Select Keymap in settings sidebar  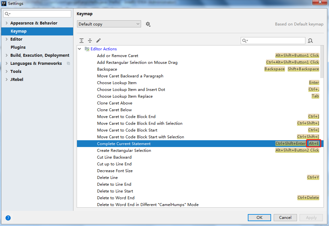point(37,31)
